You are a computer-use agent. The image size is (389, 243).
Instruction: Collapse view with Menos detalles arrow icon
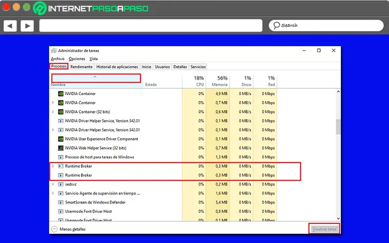click(54, 229)
